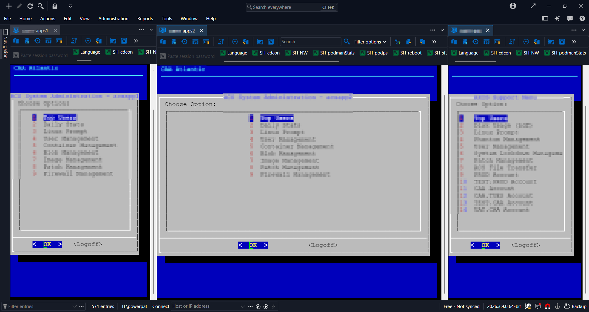Viewport: 589px width, 312px height.
Task: Toggle the padlock lock icon in the title bar
Action: (55, 6)
